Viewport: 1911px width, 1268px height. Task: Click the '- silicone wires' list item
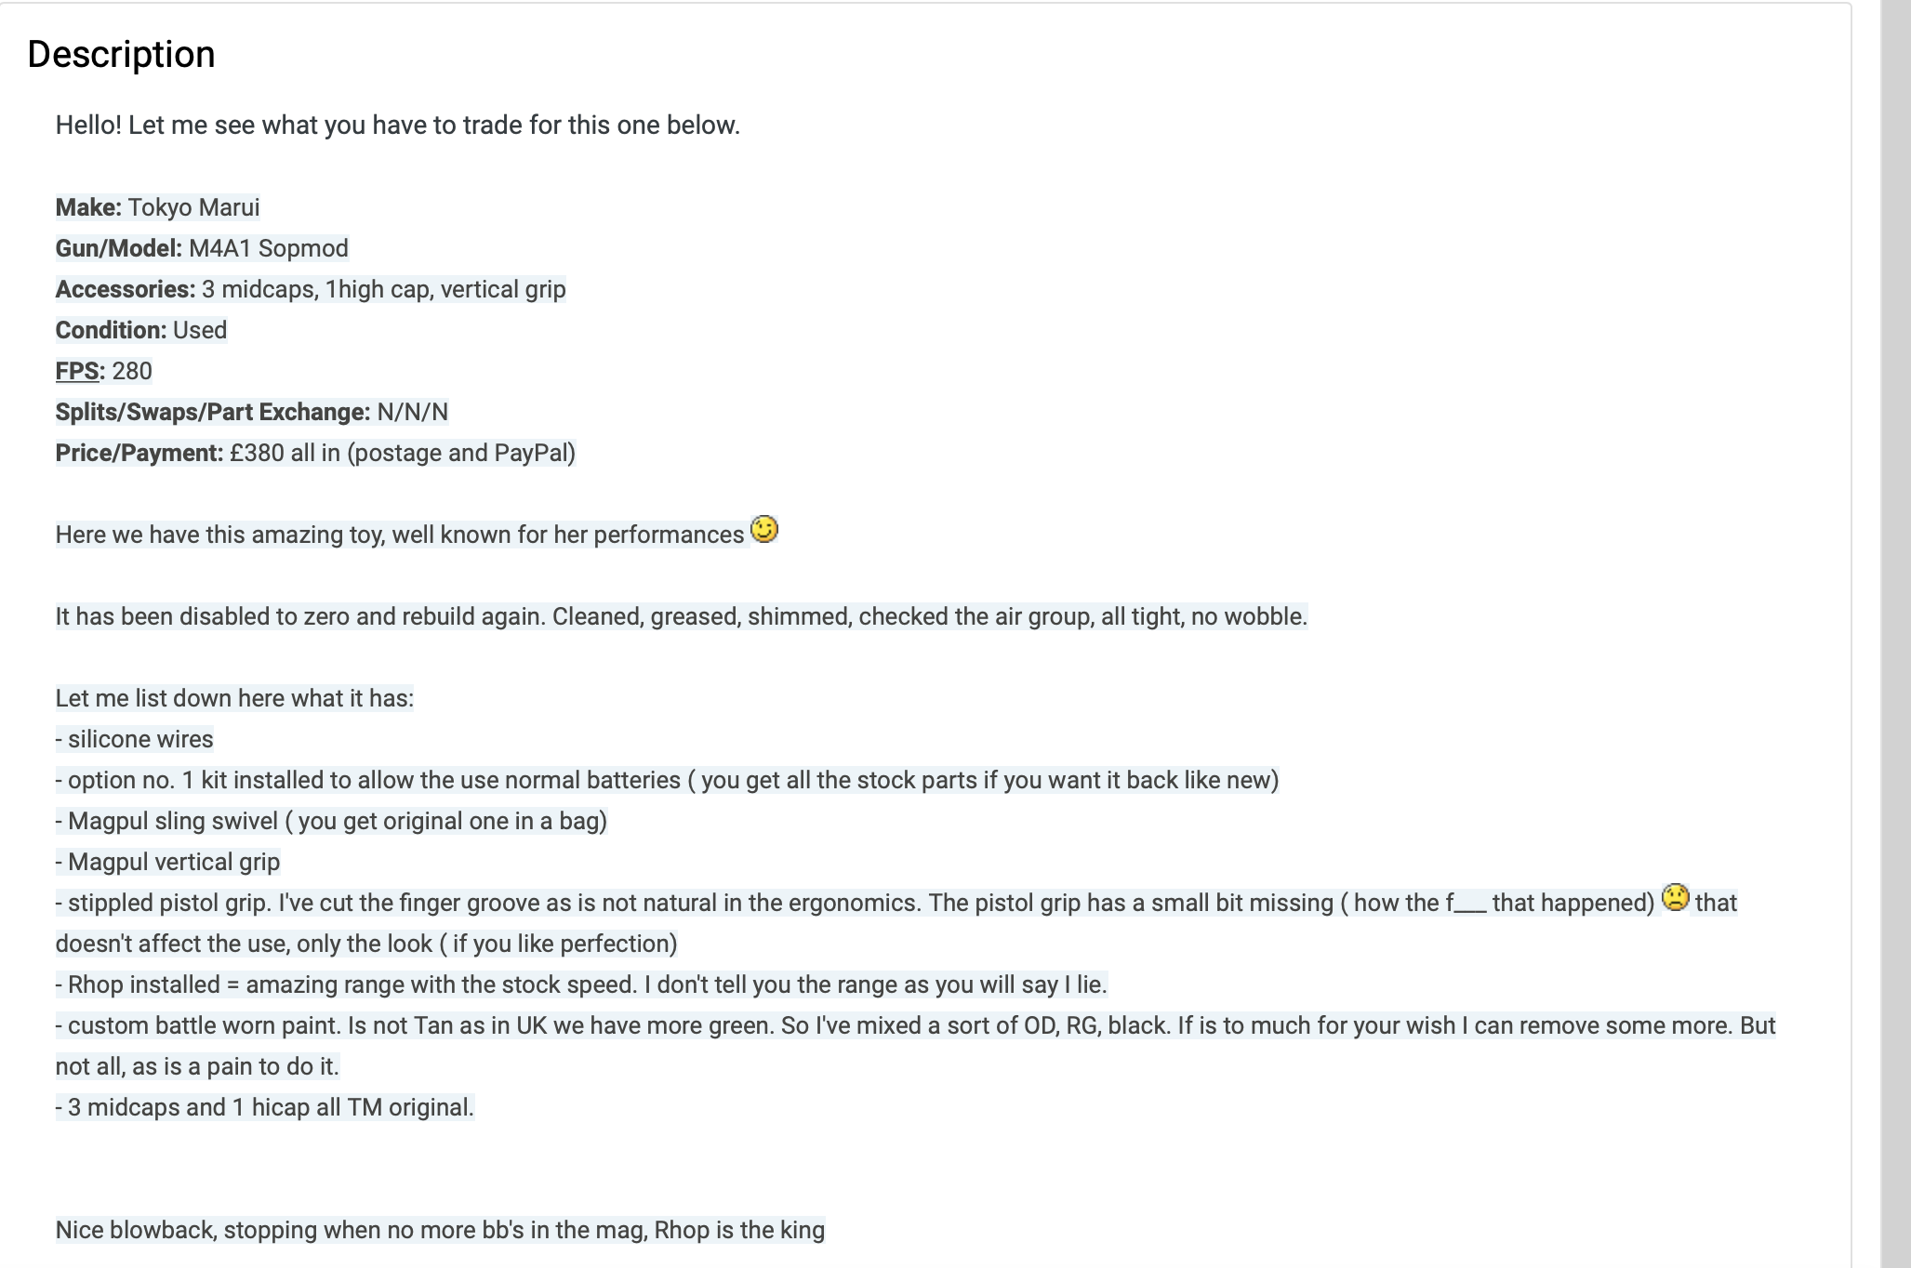point(135,739)
